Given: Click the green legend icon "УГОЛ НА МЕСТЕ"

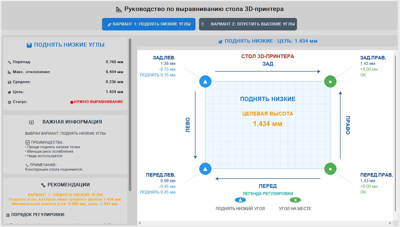Looking at the screenshot, I should 295,200.
